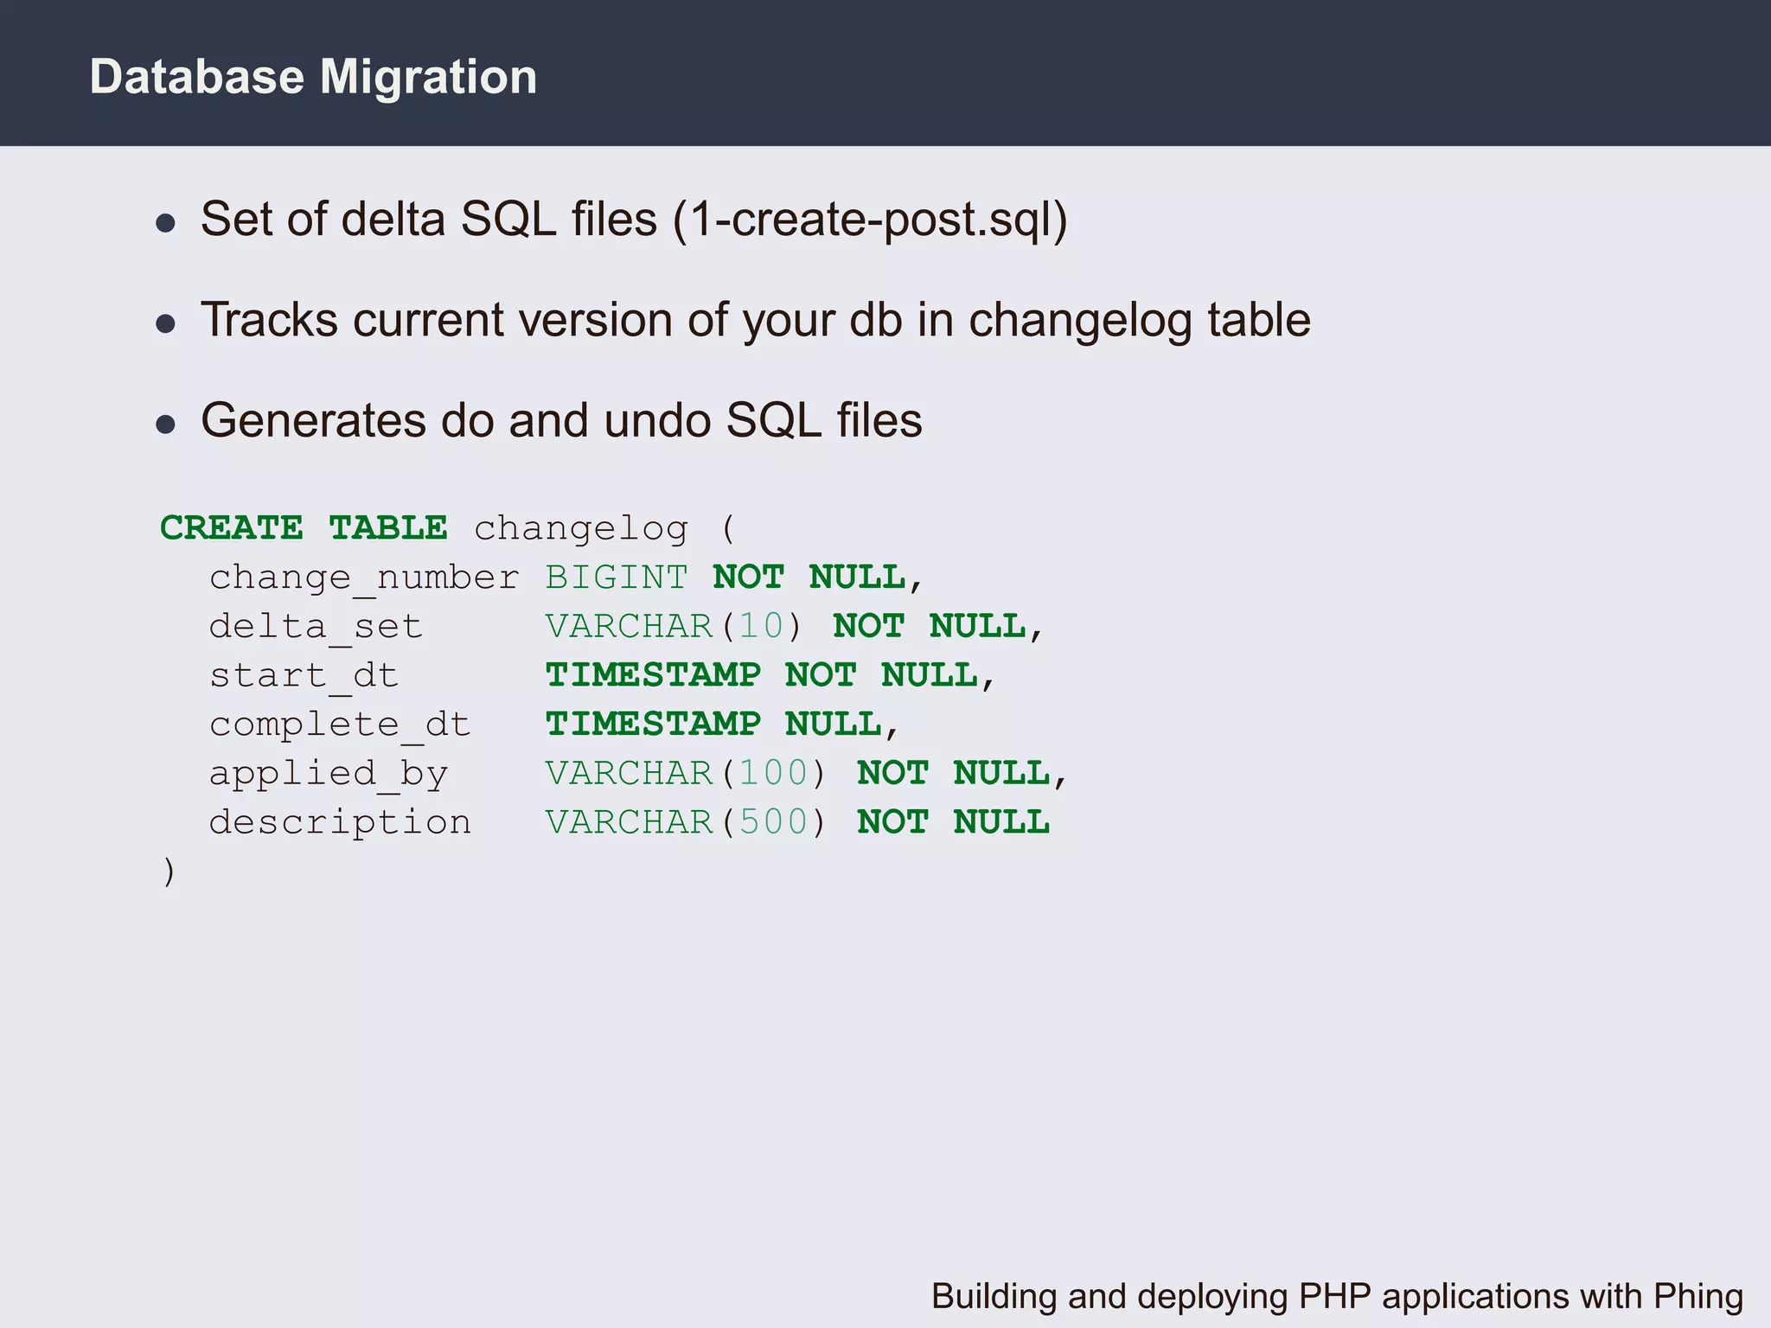Click the footer text about Phing
The image size is (1771, 1328).
[x=1336, y=1296]
